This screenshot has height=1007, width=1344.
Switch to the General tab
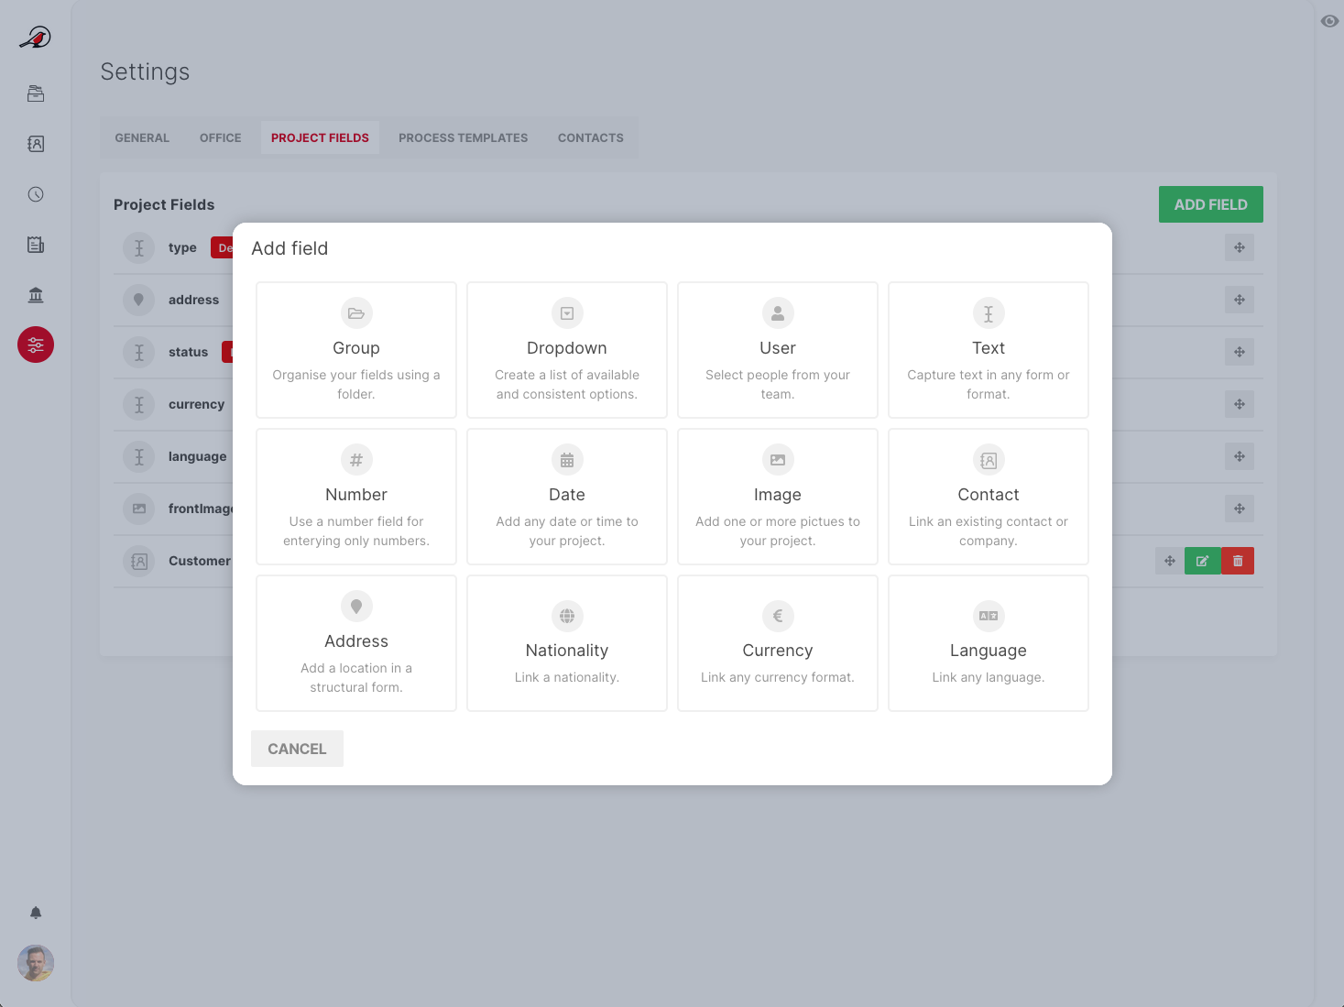click(142, 138)
